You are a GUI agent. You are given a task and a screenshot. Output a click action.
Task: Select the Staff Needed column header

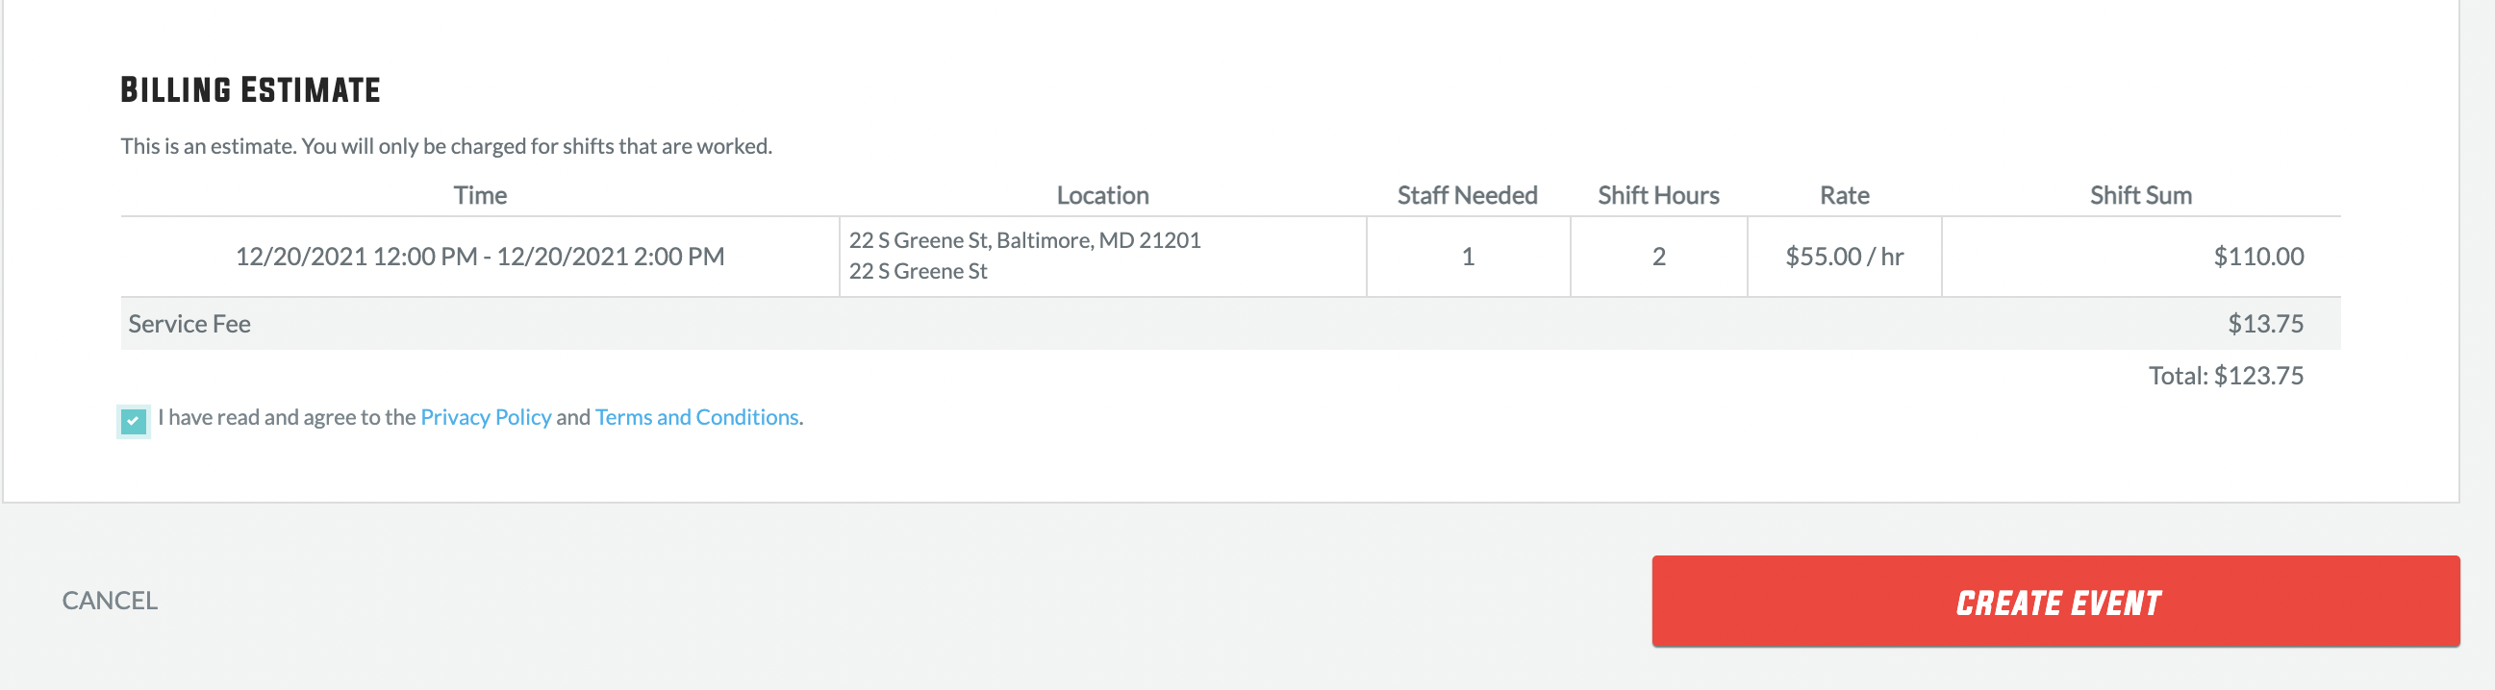pos(1467,195)
